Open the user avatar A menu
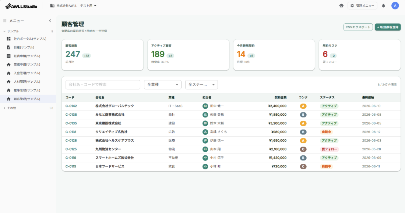This screenshot has width=405, height=213. [x=395, y=6]
